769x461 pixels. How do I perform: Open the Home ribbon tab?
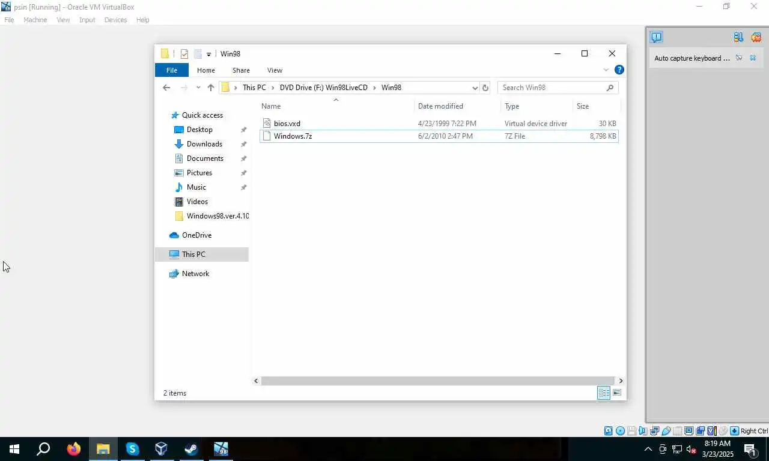205,70
